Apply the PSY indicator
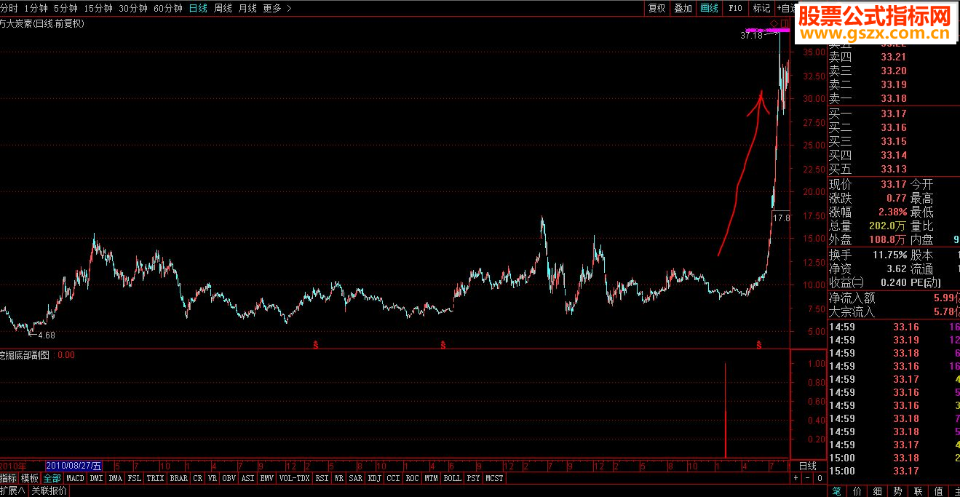 (x=473, y=478)
